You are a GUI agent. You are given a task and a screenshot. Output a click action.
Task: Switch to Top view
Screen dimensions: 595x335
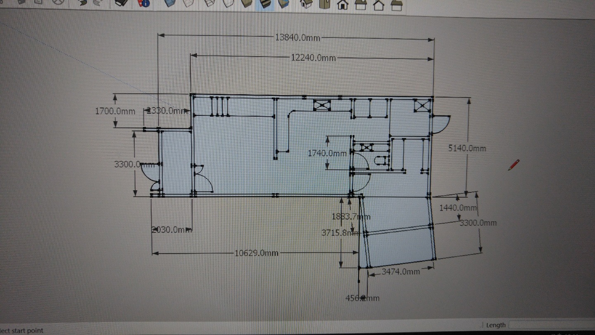tap(324, 4)
